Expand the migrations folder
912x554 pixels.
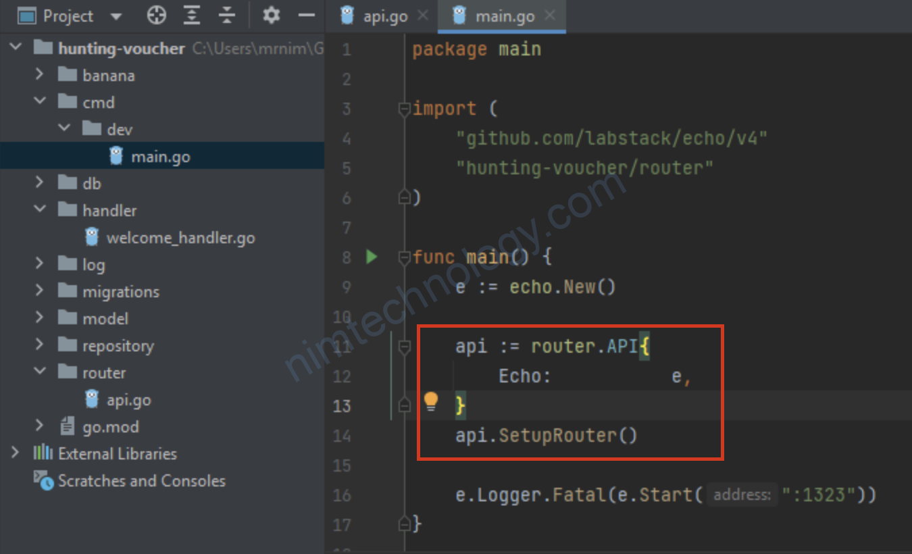[x=40, y=291]
